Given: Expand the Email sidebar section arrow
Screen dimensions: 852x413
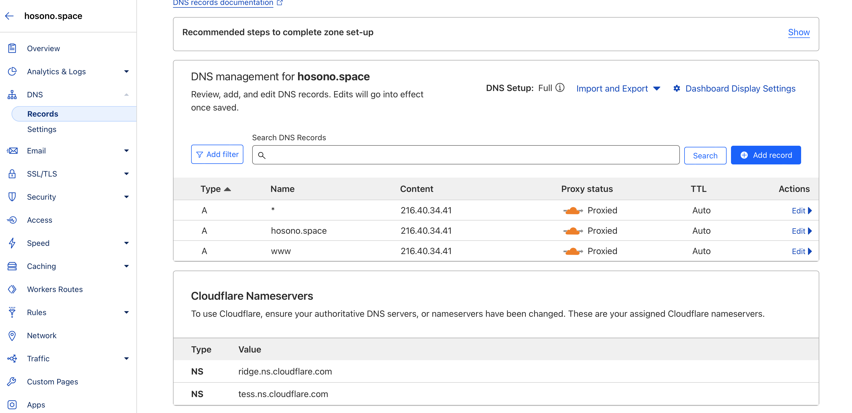Looking at the screenshot, I should [x=126, y=151].
